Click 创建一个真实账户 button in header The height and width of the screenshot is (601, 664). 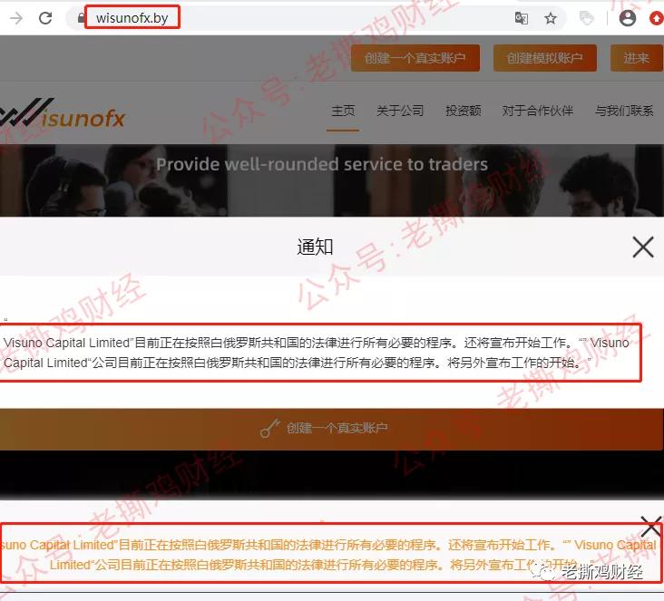pos(415,58)
